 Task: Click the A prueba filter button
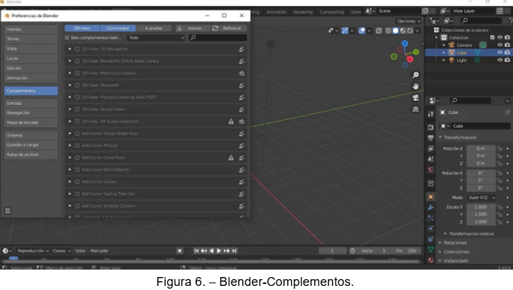[153, 29]
